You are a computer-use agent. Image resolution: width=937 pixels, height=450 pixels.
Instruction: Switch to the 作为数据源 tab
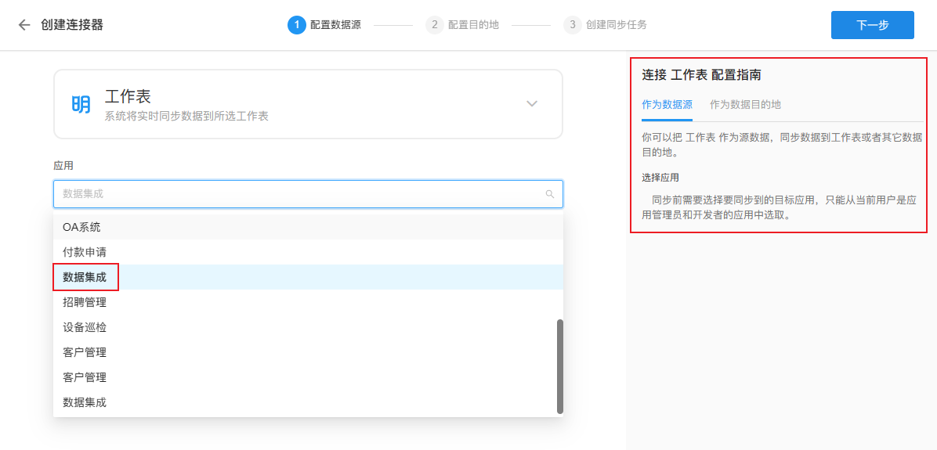[x=667, y=105]
